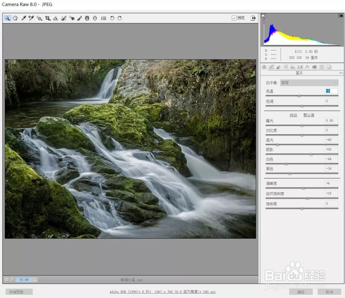Click the 确定 OK button
The height and width of the screenshot is (298, 345).
click(x=301, y=292)
